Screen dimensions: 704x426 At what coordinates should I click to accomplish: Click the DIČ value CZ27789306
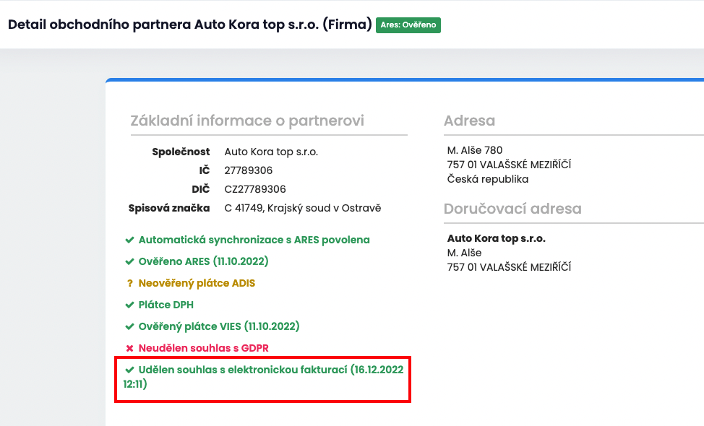pos(255,189)
